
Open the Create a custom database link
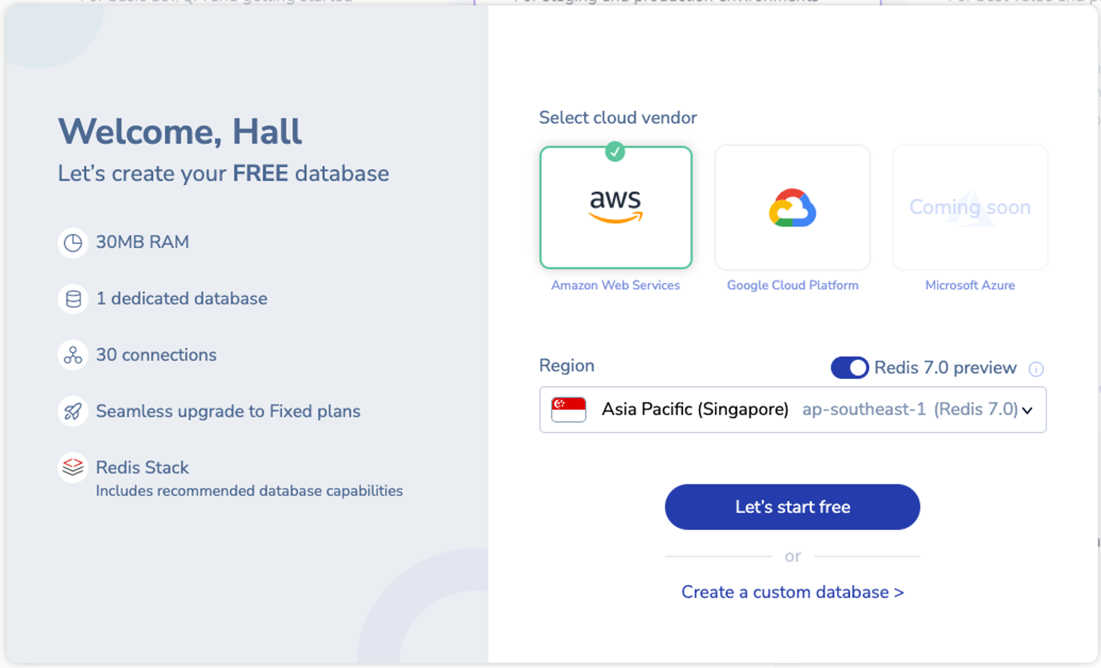pos(792,592)
